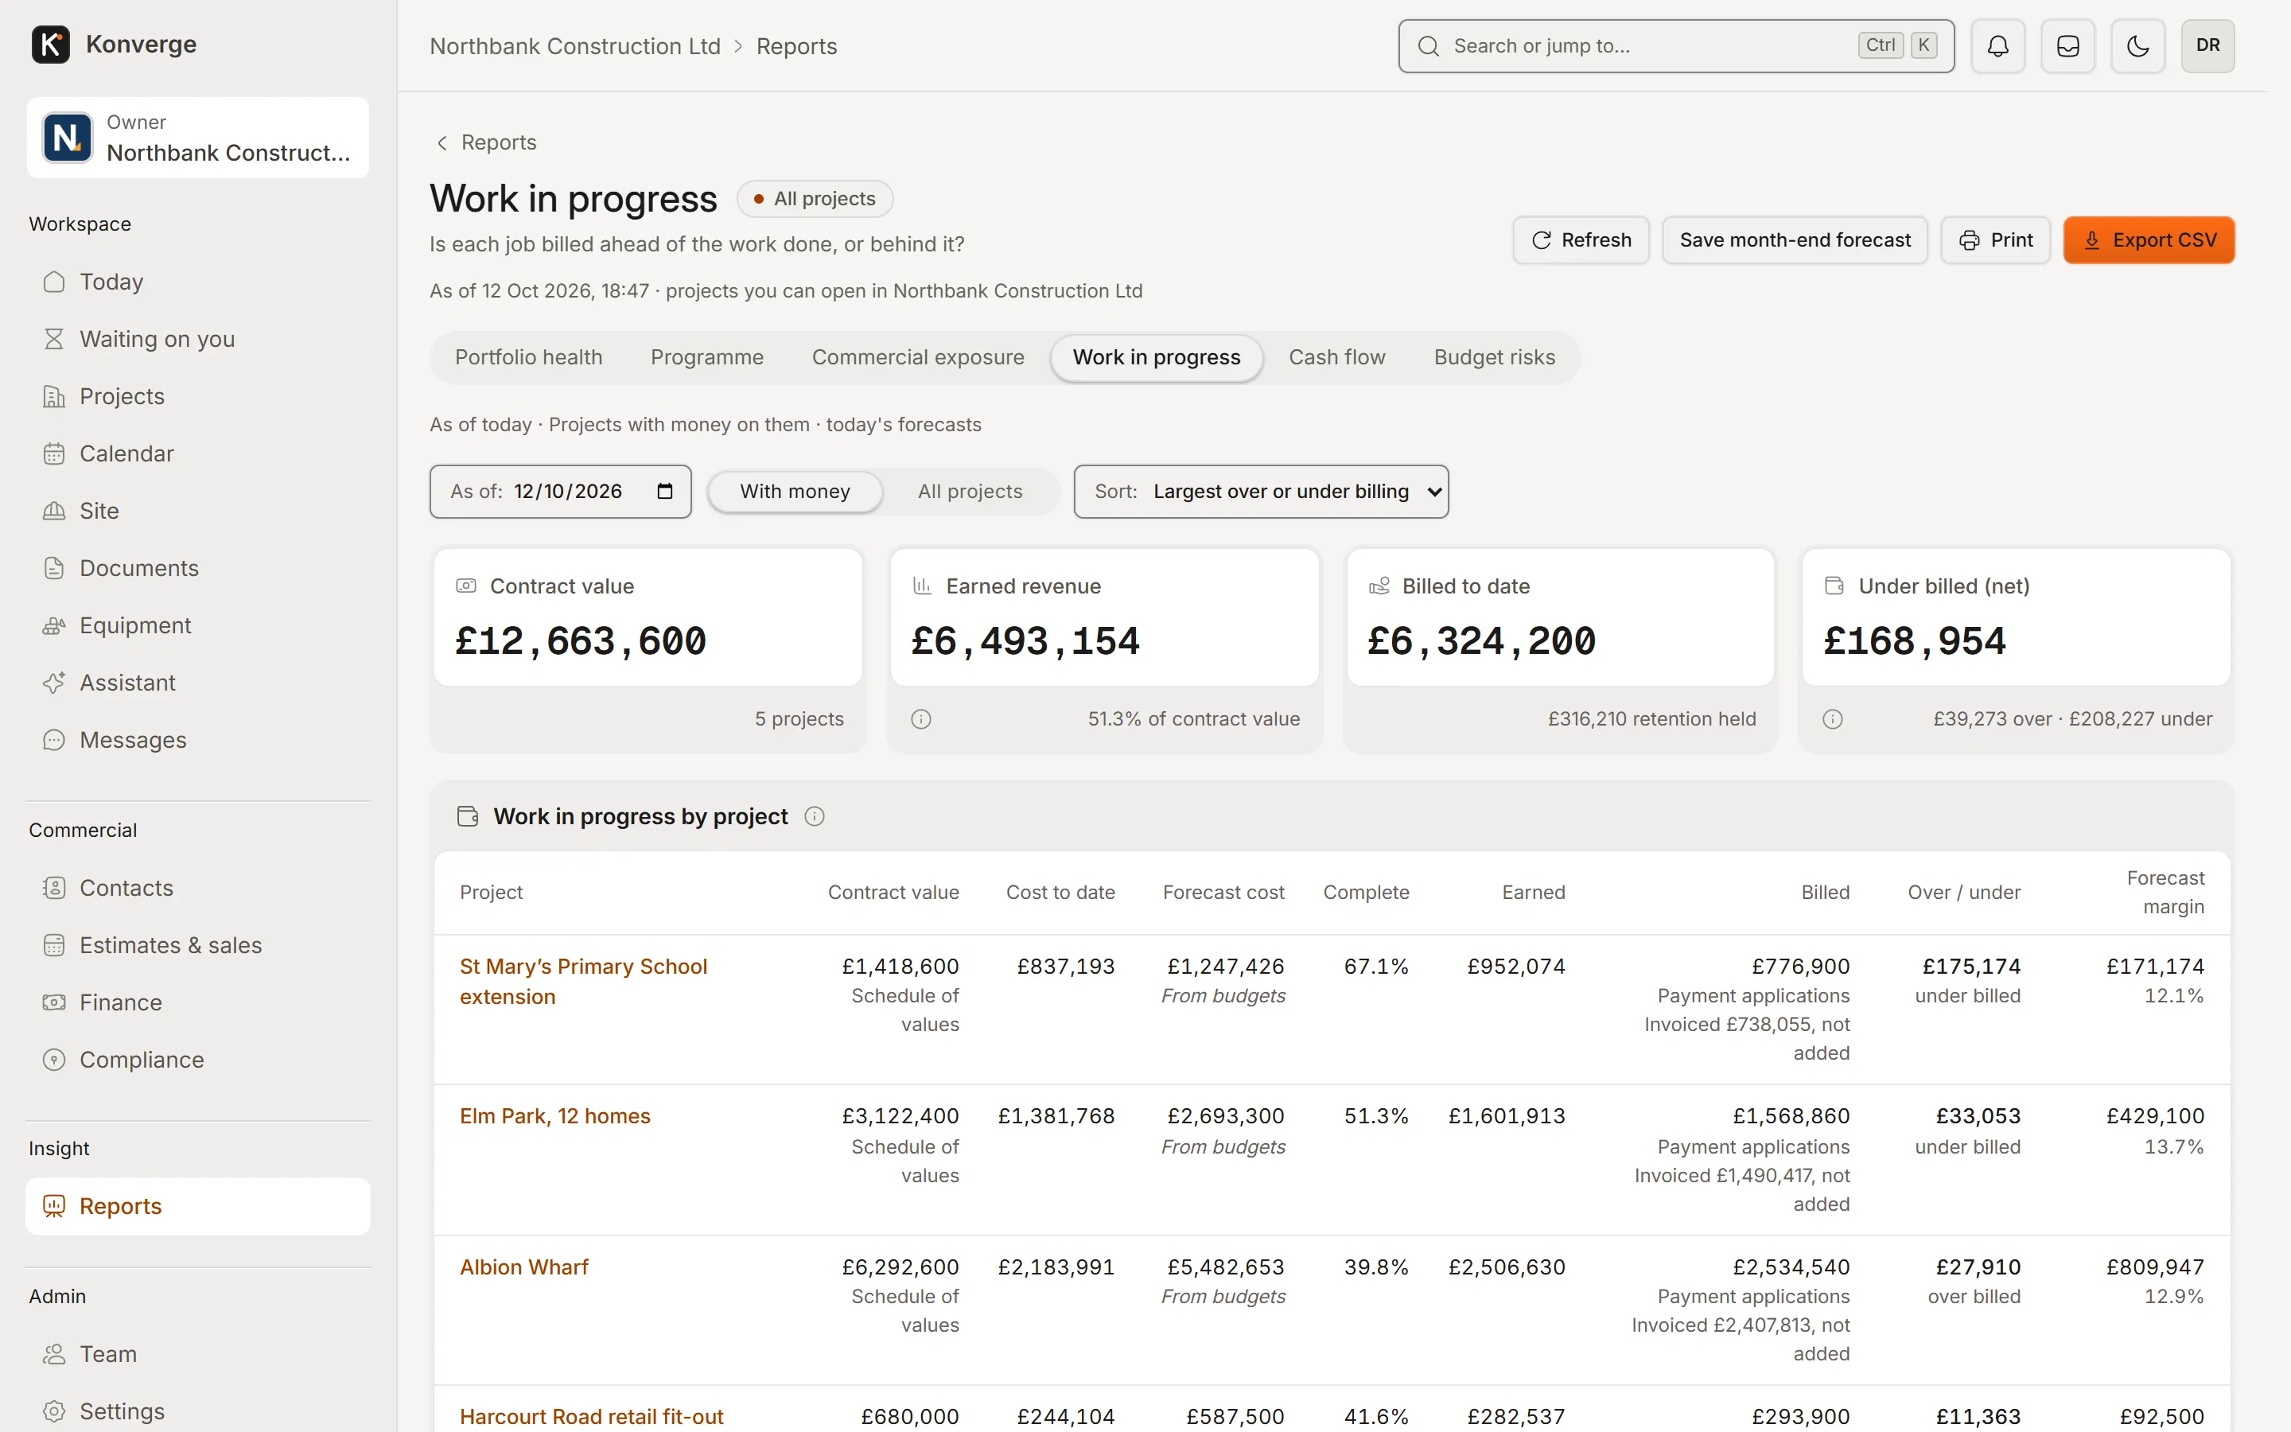2291x1432 pixels.
Task: Open the Albion Wharf project
Action: pos(523,1267)
